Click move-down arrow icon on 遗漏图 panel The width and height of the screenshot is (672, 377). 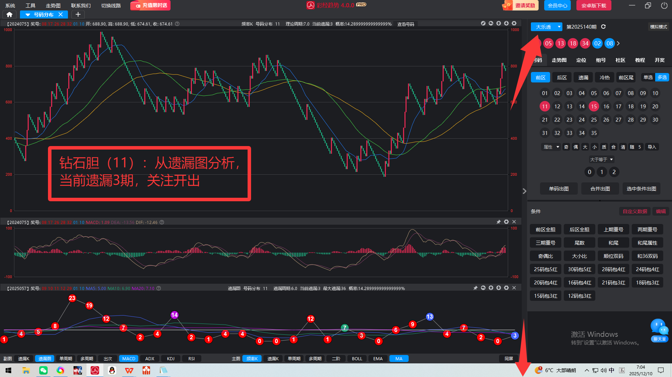click(x=499, y=288)
